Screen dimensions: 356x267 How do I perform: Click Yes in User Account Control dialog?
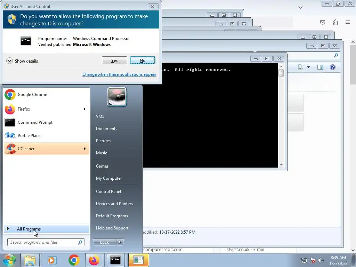114,60
